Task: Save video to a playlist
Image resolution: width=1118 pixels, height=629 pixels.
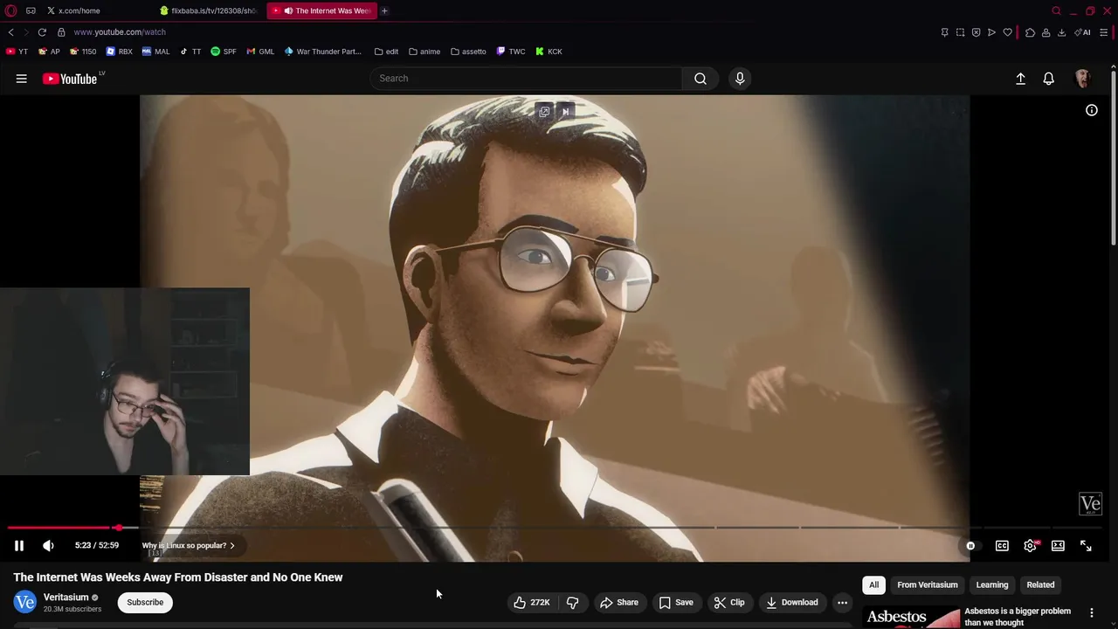Action: point(676,602)
